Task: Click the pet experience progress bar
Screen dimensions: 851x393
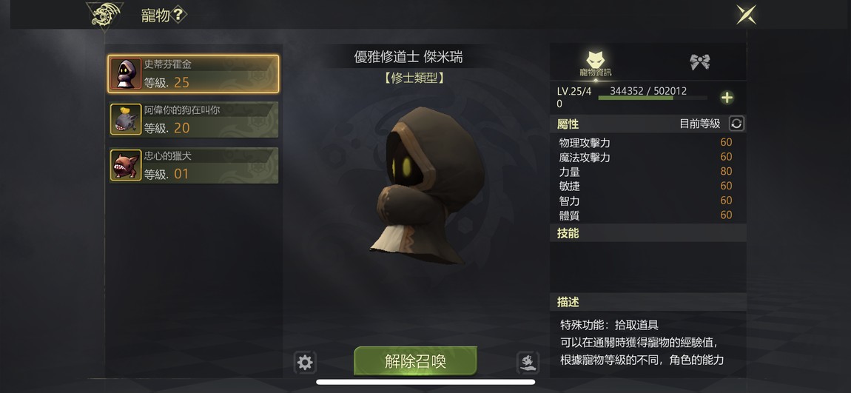Action: point(653,98)
